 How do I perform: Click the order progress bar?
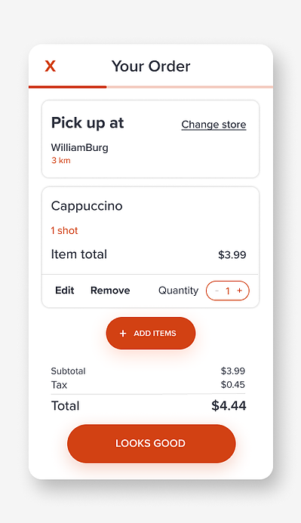tap(151, 87)
